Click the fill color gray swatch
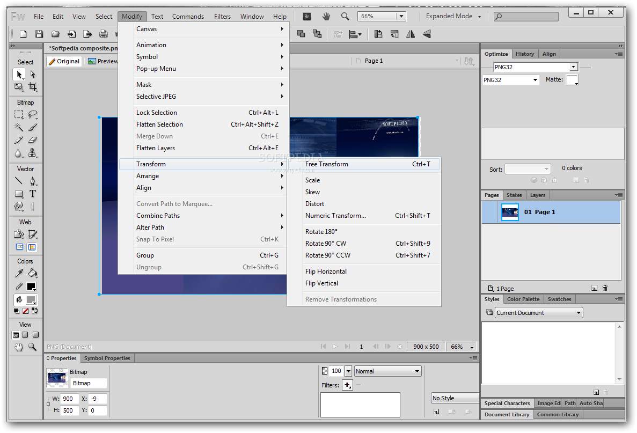Image resolution: width=637 pixels, height=433 pixels. click(x=31, y=300)
